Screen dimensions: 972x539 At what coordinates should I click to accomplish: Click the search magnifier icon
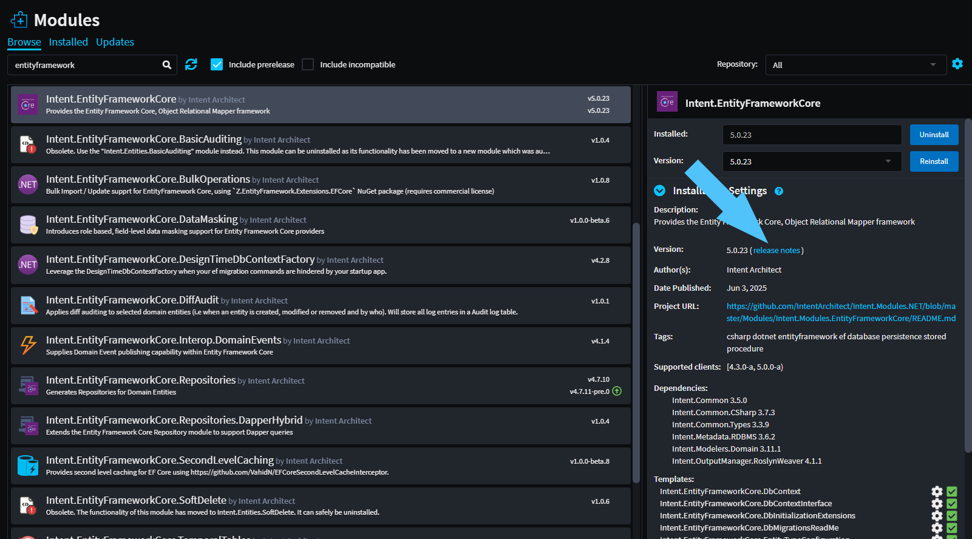pos(167,65)
